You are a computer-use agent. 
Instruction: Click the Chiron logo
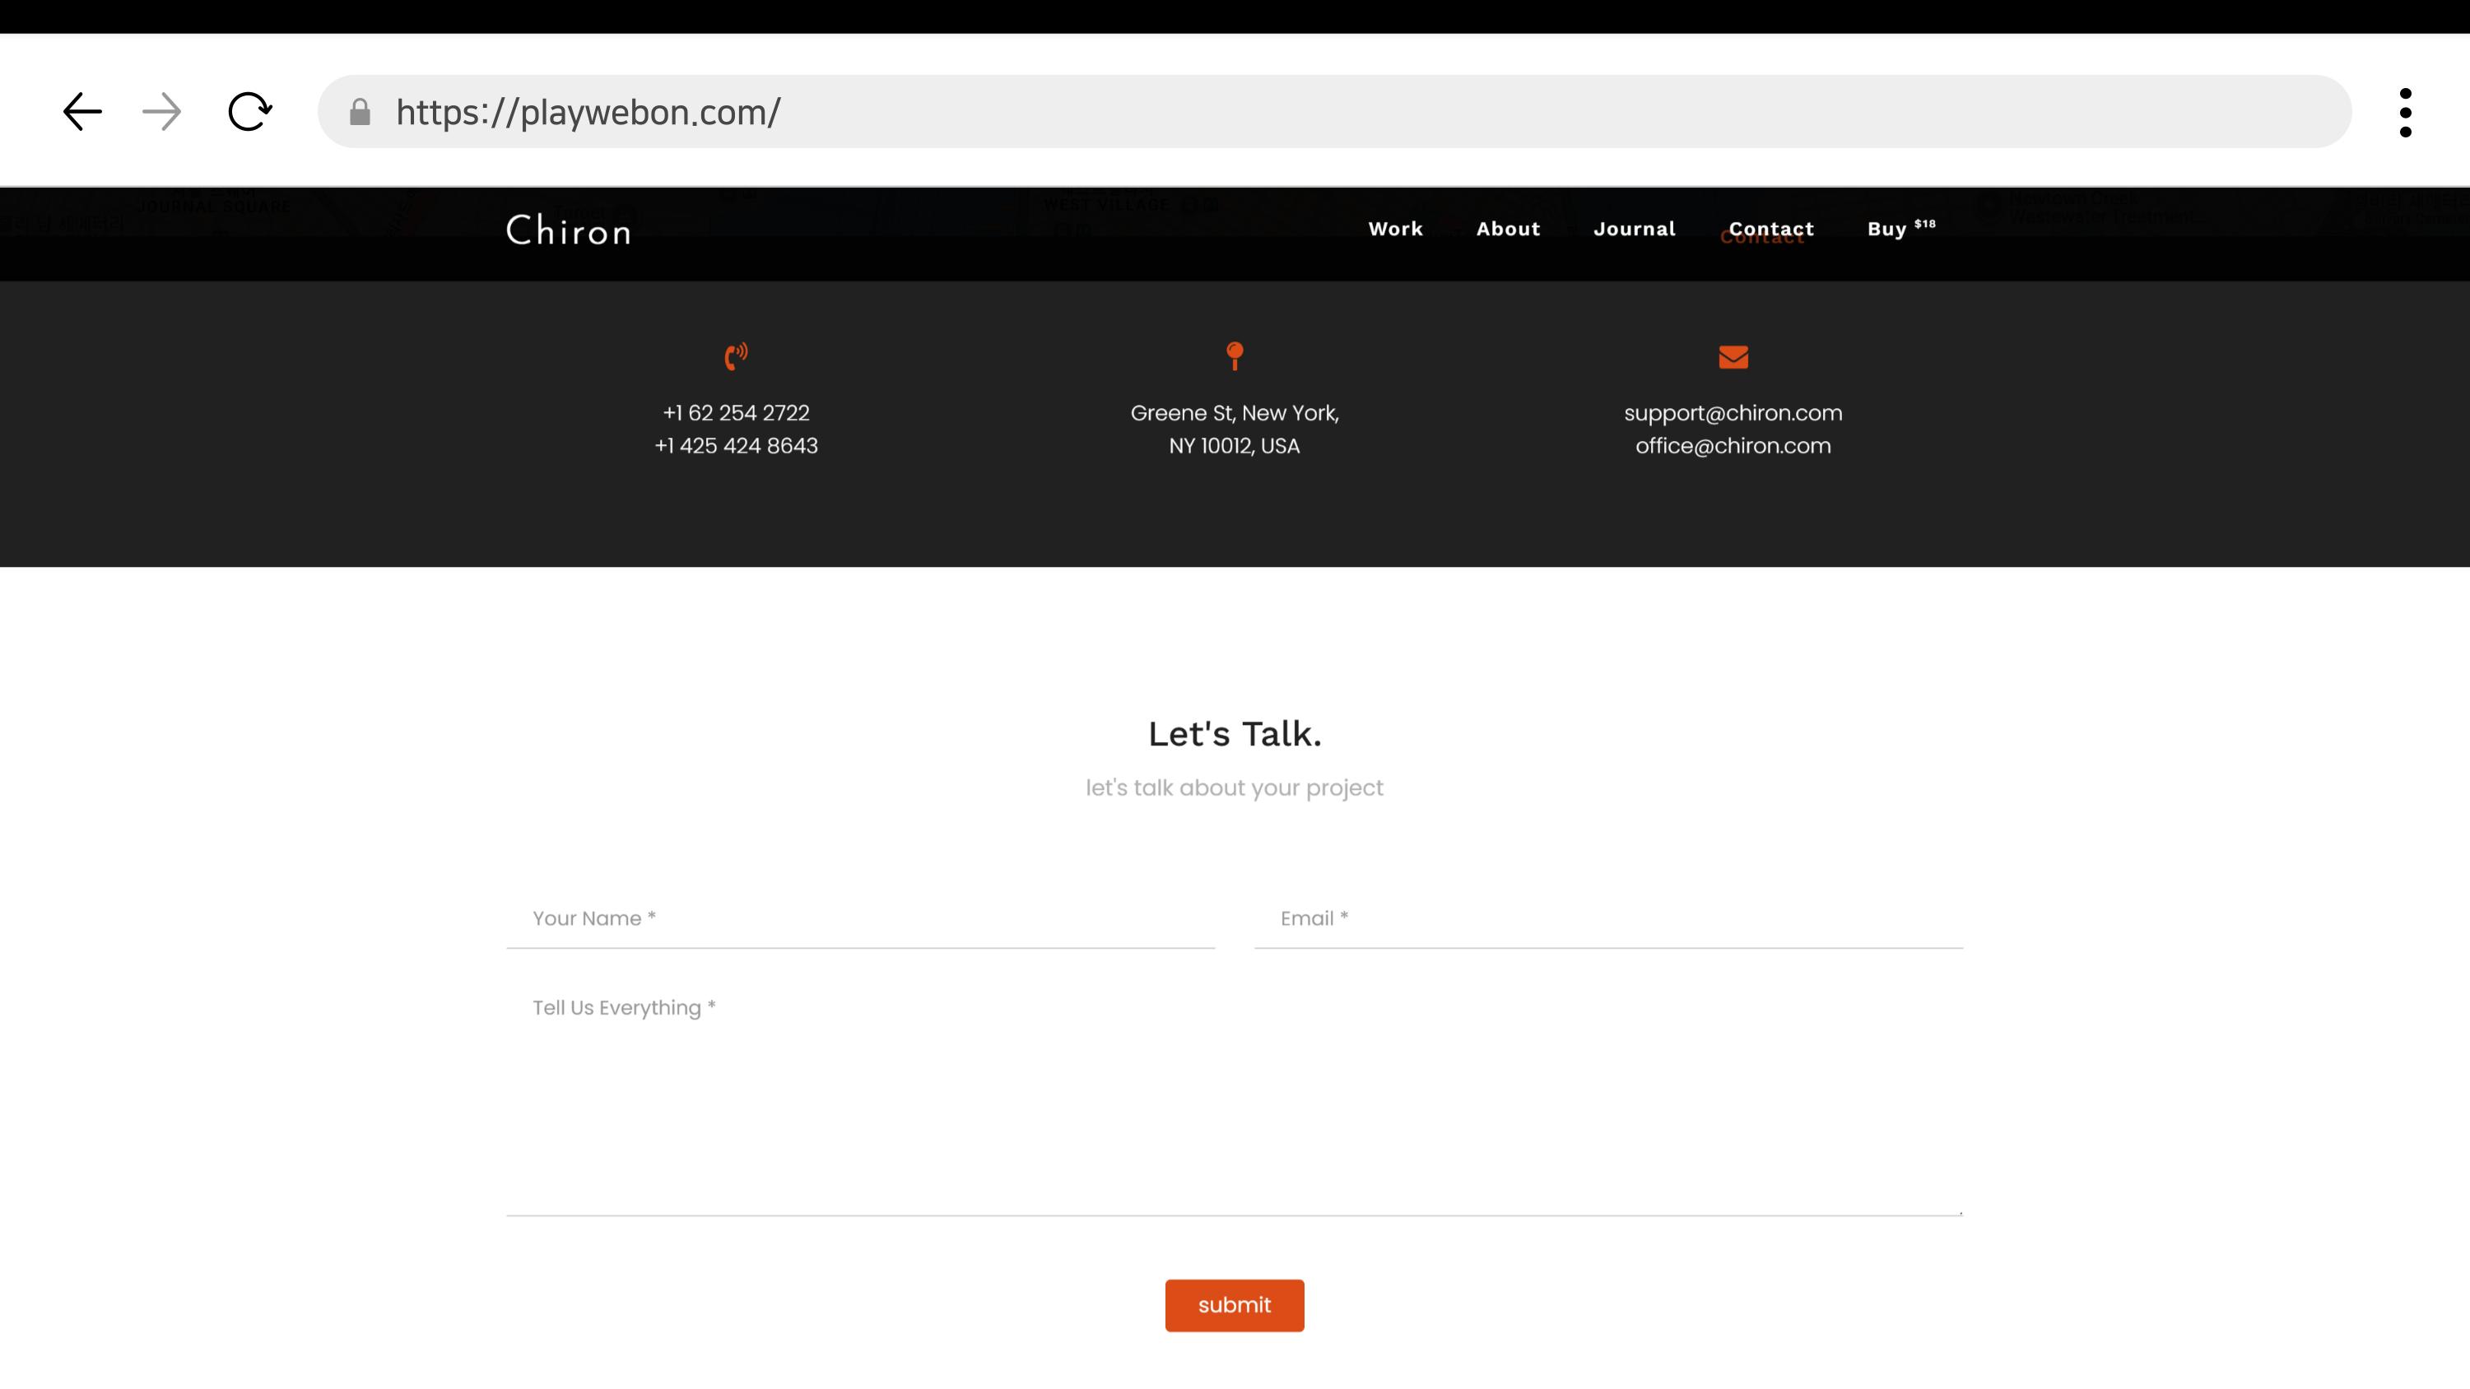point(569,231)
